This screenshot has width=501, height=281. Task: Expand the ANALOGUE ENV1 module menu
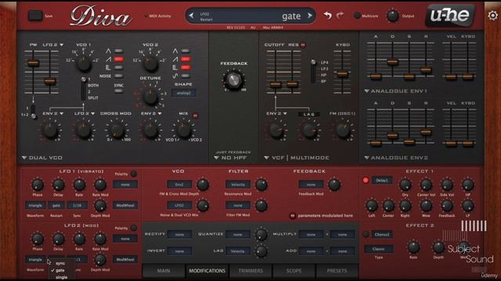click(395, 91)
